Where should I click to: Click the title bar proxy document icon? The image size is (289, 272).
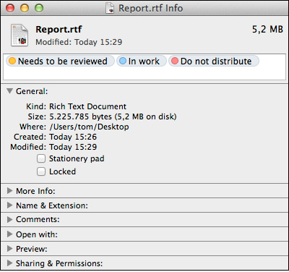[x=110, y=8]
